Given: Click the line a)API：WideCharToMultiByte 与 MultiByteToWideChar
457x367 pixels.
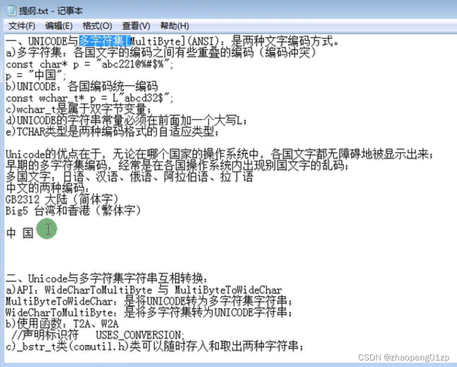Looking at the screenshot, I should 144,290.
